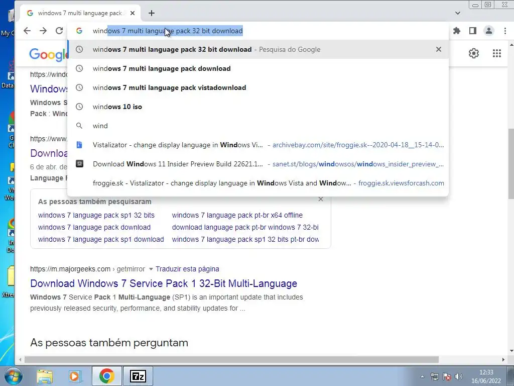
Task: Open the Windows 11 Insider Preview suggestion
Action: click(258, 164)
